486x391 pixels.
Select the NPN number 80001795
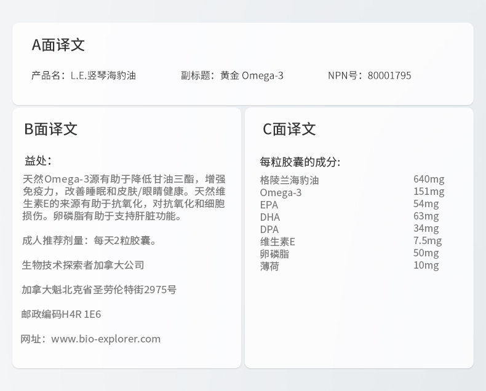389,76
